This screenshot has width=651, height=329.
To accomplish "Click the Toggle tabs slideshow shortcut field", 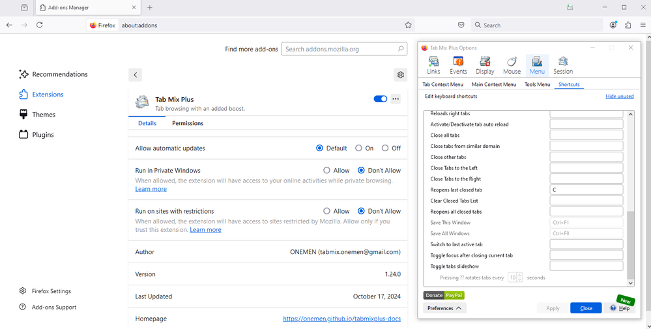I will tap(586, 266).
